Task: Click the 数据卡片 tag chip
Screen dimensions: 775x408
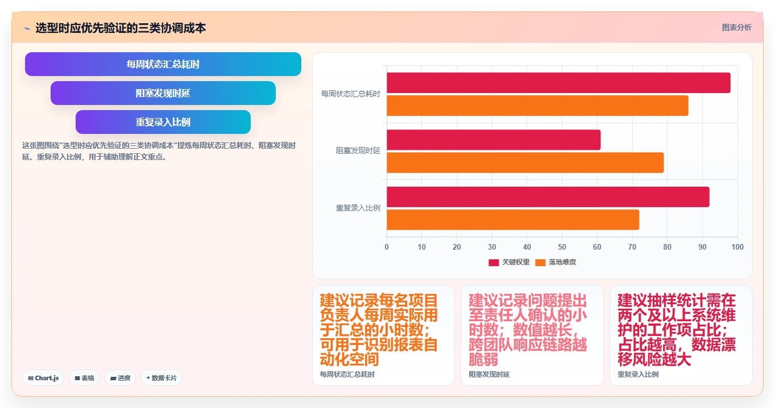Action: (161, 378)
